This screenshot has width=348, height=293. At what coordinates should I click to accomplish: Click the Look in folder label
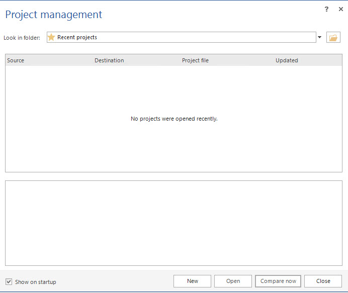tap(22, 38)
